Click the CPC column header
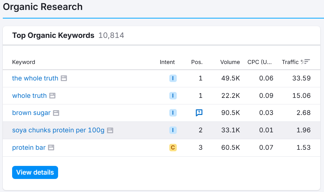 pos(259,62)
